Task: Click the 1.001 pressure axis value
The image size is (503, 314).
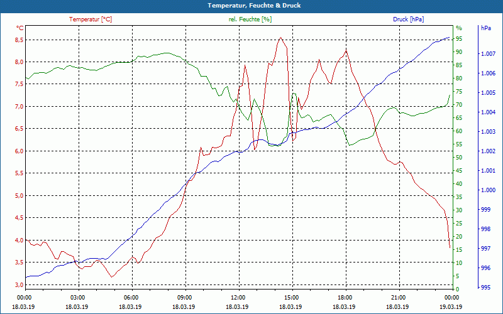Action: coord(489,170)
